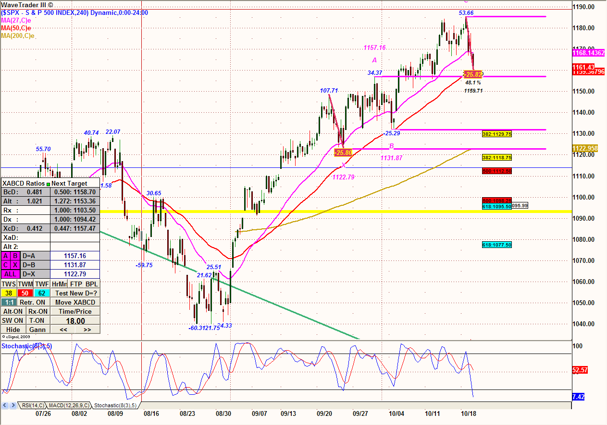The width and height of the screenshot is (607, 425).
Task: Toggle SW ON
Action: coord(13,320)
